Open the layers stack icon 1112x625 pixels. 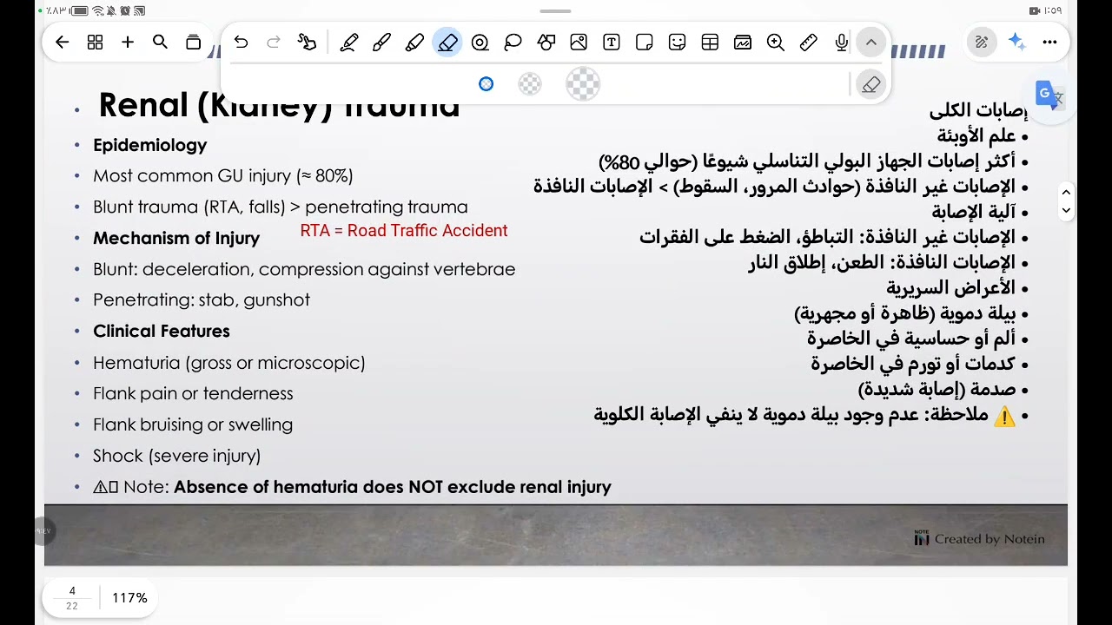click(193, 43)
